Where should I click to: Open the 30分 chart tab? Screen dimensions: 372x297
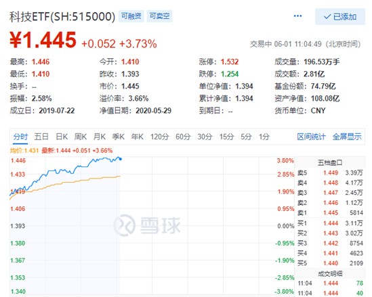pos(205,137)
